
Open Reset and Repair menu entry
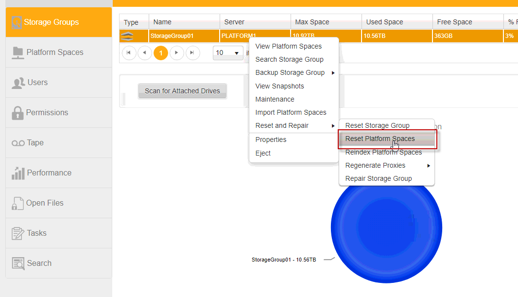tap(282, 125)
